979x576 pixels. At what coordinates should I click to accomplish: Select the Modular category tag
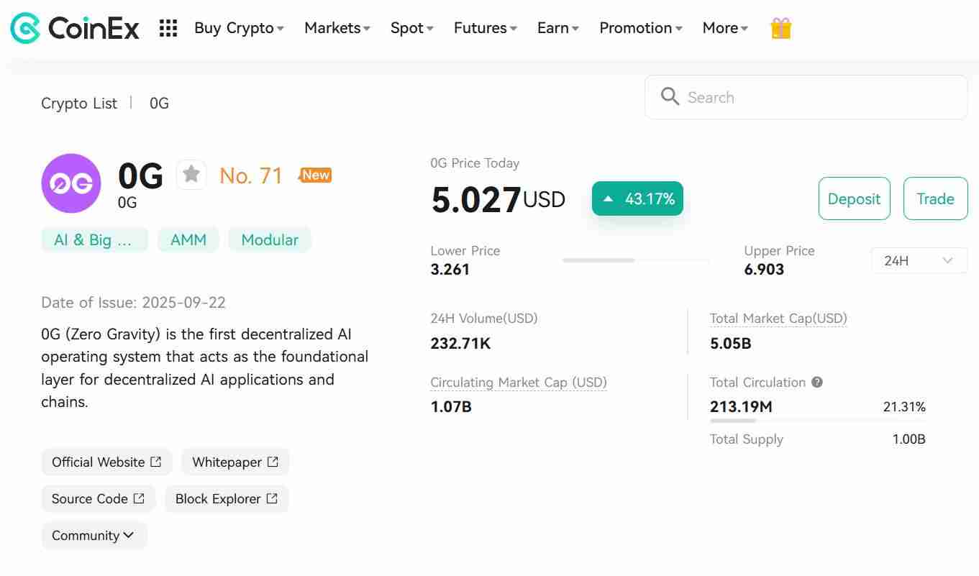click(x=270, y=240)
